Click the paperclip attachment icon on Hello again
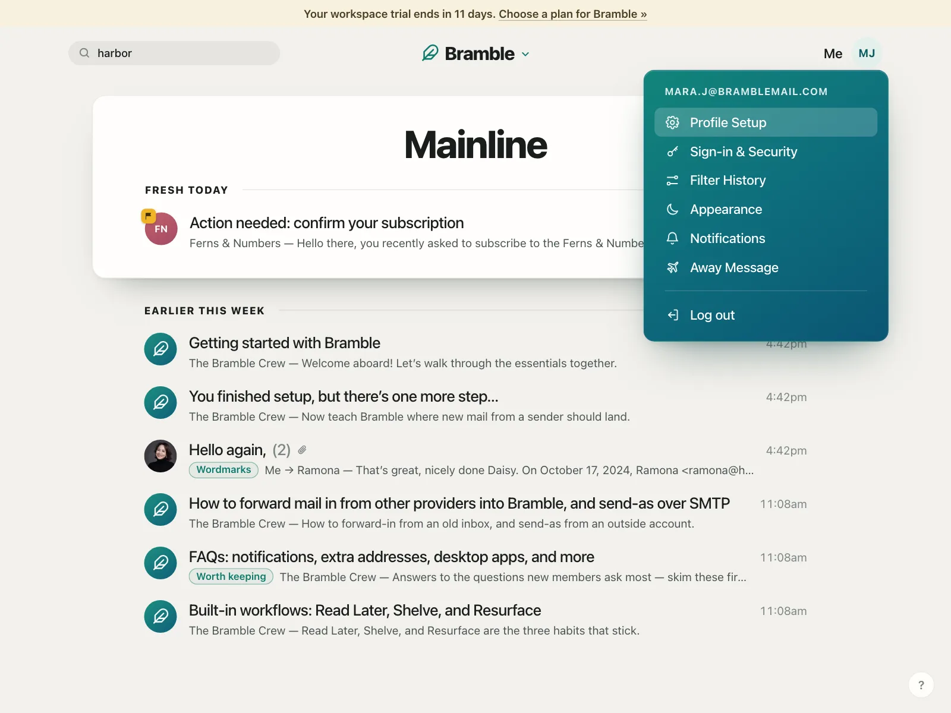 click(x=302, y=450)
